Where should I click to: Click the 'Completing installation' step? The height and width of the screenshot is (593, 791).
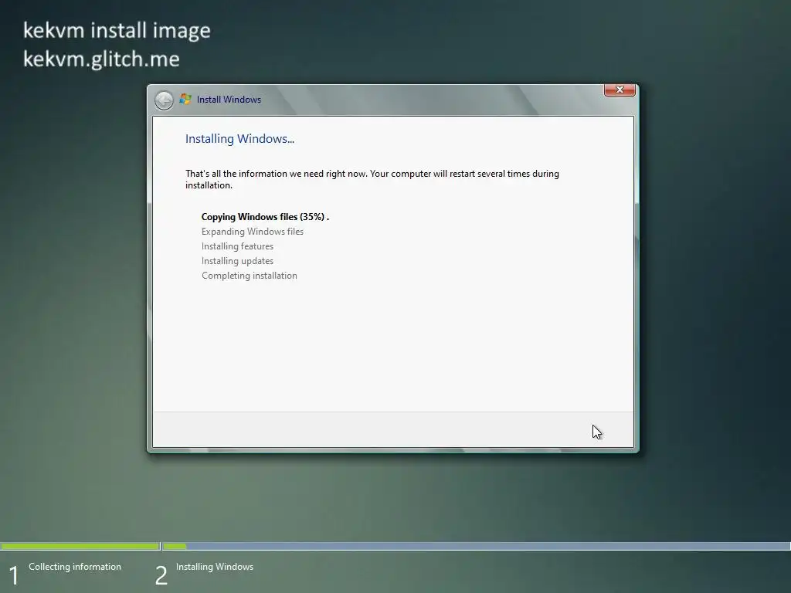pyautogui.click(x=250, y=276)
